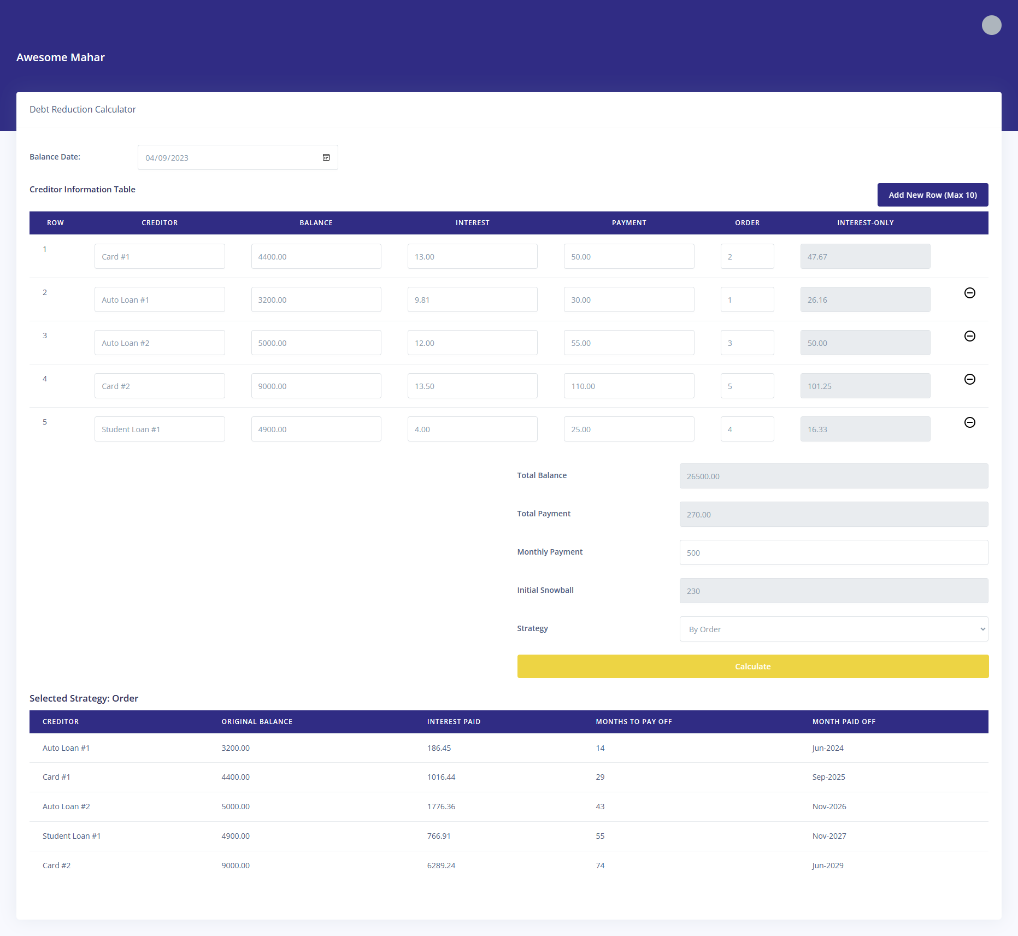Remove the Auto Loan #1 row

pyautogui.click(x=970, y=293)
